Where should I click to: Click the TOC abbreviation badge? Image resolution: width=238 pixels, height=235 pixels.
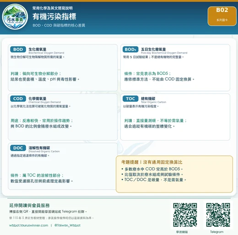point(130,98)
